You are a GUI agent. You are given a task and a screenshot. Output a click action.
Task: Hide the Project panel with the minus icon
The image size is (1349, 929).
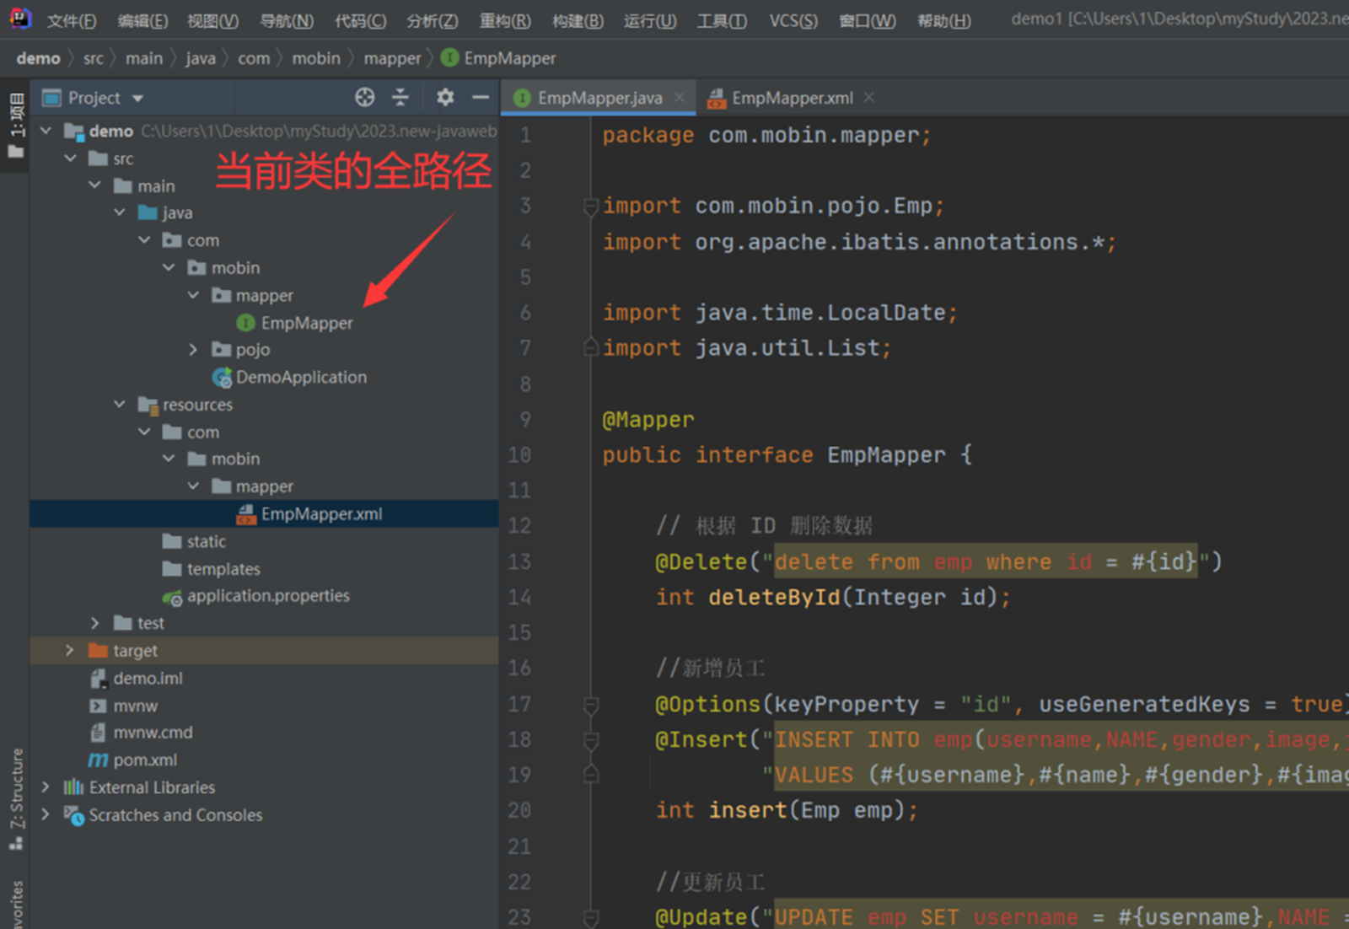point(480,97)
